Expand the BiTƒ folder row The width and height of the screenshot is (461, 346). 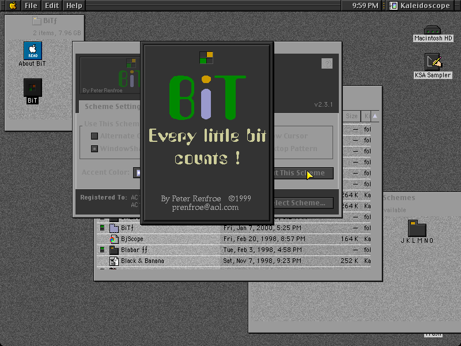[102, 227]
